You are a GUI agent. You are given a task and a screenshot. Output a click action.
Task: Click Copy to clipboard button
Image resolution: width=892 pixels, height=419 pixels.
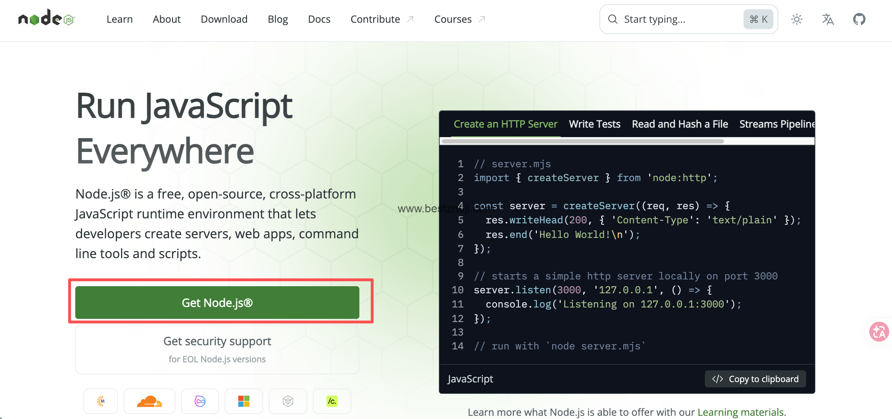755,379
